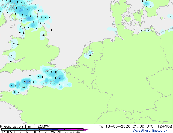Image resolution: width=173 pixels, height=133 pixels.
Task: Select the 40–45 mm magenta legend swatch
Action: 74,129
